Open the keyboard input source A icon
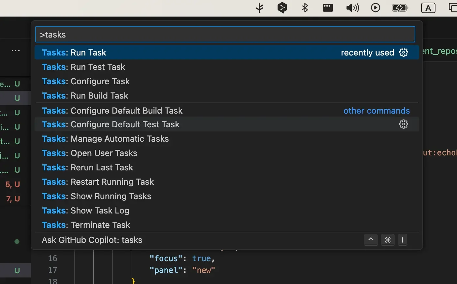 tap(428, 8)
